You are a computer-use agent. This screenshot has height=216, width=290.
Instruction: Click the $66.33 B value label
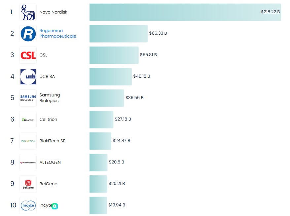[158, 33]
